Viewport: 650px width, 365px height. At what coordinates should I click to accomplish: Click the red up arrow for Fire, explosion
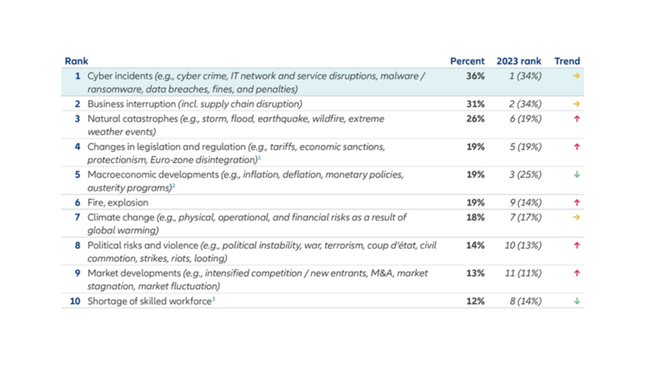(576, 203)
